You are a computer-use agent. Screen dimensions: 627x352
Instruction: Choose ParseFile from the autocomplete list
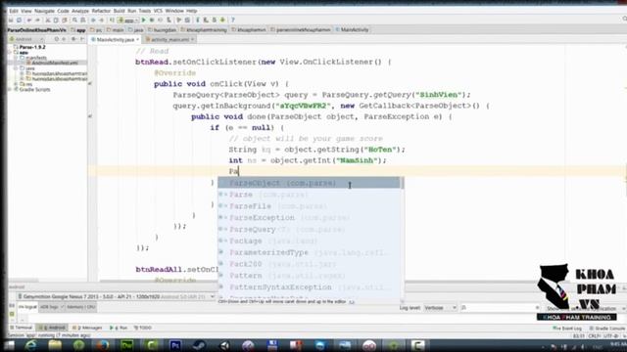[309, 206]
